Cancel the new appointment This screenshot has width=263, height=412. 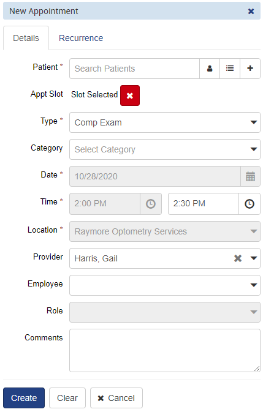[116, 398]
